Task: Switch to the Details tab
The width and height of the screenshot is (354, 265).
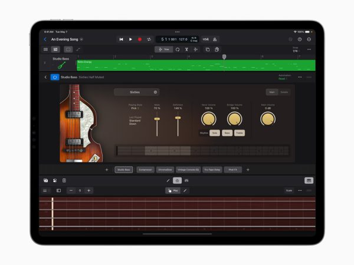Action: [284, 92]
